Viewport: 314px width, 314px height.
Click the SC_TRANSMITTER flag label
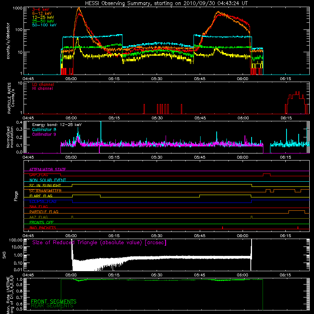tap(46, 191)
